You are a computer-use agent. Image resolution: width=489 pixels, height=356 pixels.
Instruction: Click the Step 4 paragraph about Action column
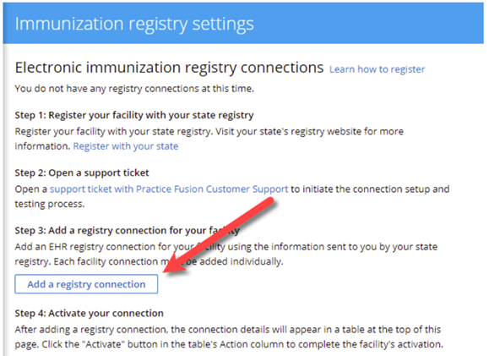pyautogui.click(x=229, y=337)
